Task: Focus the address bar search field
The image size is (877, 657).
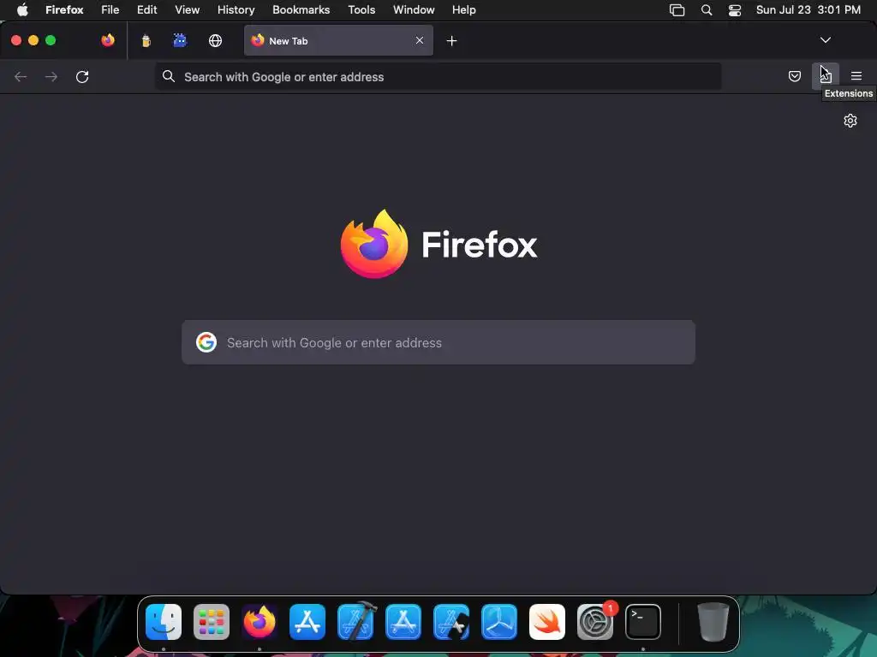Action: (x=438, y=76)
